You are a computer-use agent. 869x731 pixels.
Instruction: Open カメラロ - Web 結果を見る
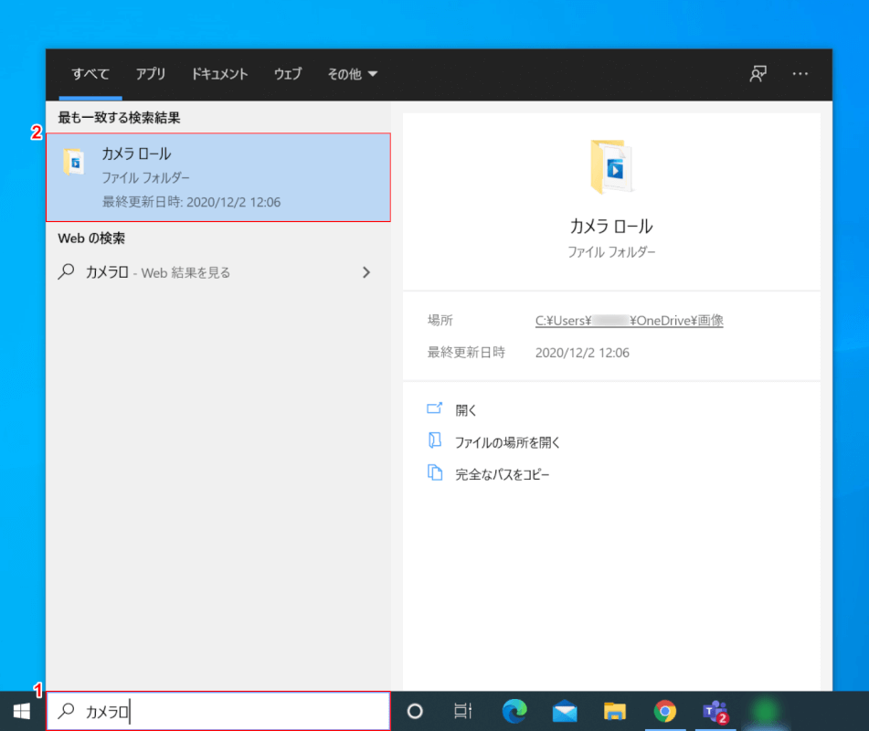pos(218,272)
